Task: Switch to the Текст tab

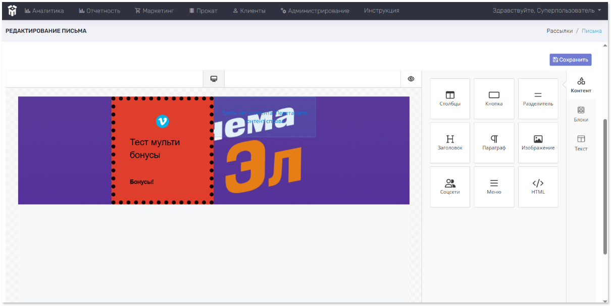Action: click(581, 143)
